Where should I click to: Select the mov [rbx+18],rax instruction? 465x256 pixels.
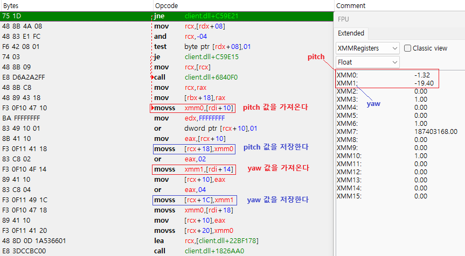[x=190, y=98]
